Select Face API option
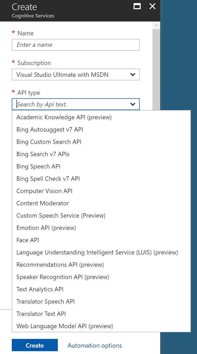Viewport: 197px width, 354px height. (101, 240)
